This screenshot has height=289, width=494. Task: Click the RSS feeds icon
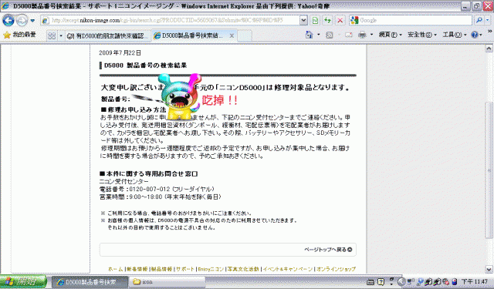330,35
